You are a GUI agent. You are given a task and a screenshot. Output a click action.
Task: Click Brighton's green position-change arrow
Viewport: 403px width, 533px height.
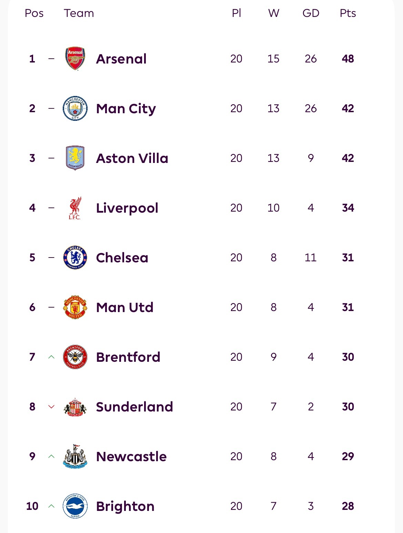[x=51, y=506]
